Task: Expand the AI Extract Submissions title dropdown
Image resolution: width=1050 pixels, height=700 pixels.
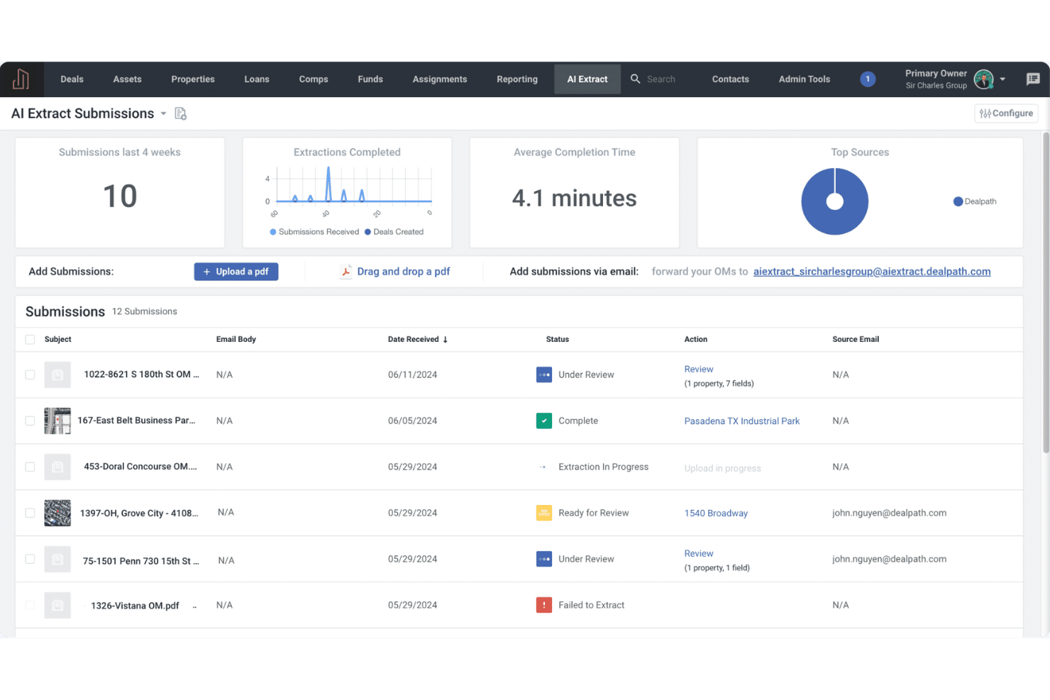Action: click(x=163, y=113)
